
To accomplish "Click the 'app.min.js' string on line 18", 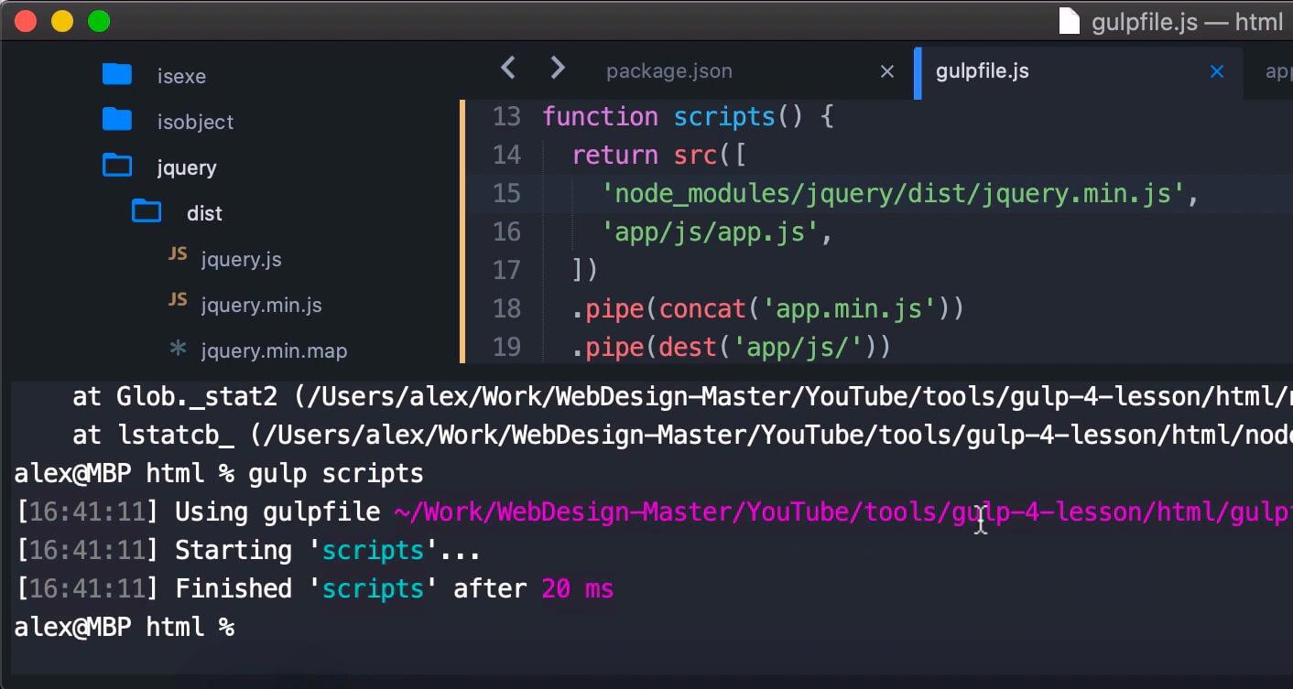I will (x=850, y=309).
